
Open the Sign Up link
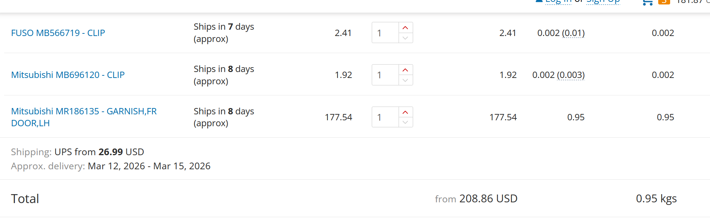603,1
